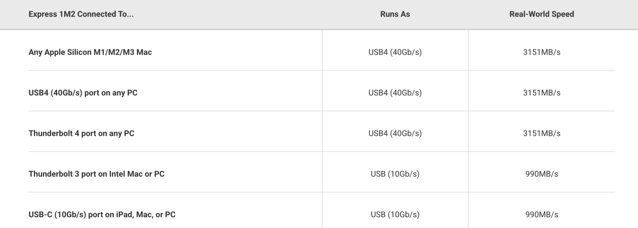Image resolution: width=638 pixels, height=228 pixels.
Task: Select "USB4 (40Gb/s) port on any PC" label
Action: pyautogui.click(x=83, y=93)
